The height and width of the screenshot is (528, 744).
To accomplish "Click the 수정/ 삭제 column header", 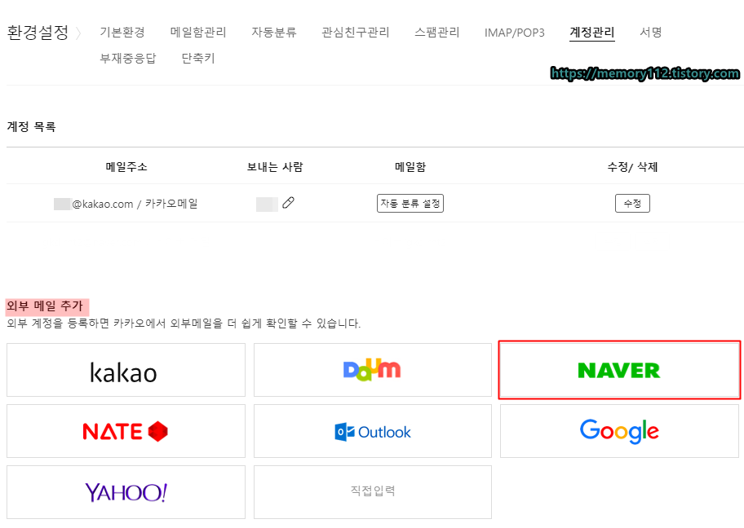I will pos(632,167).
